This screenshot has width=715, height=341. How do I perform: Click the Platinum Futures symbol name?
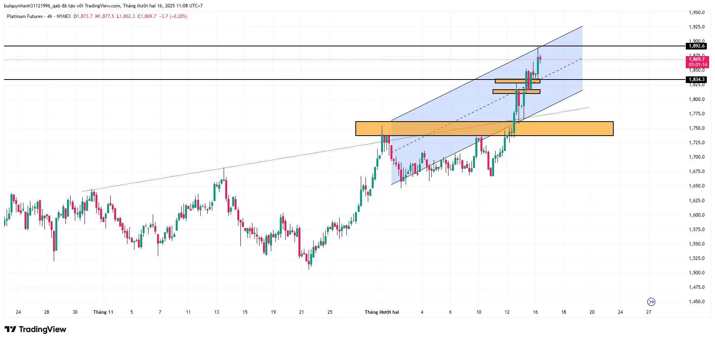coord(25,16)
